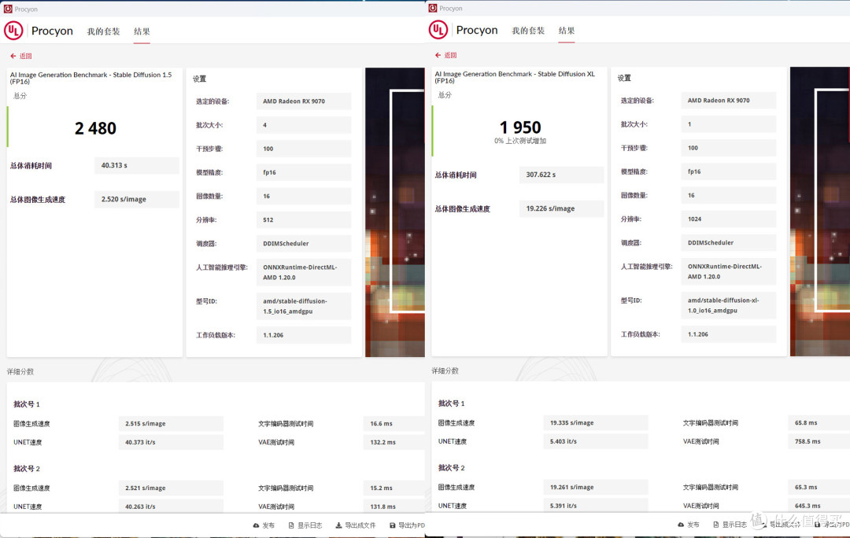Viewport: 850px width, 538px height.
Task: Click 131.8 ms VAE time value
Action: [x=394, y=507]
